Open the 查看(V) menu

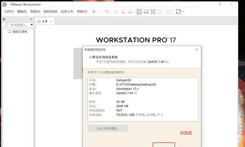coord(35,11)
